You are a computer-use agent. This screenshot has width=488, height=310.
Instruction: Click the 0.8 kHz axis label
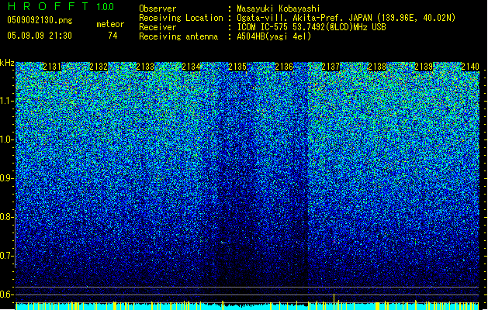tap(6, 217)
